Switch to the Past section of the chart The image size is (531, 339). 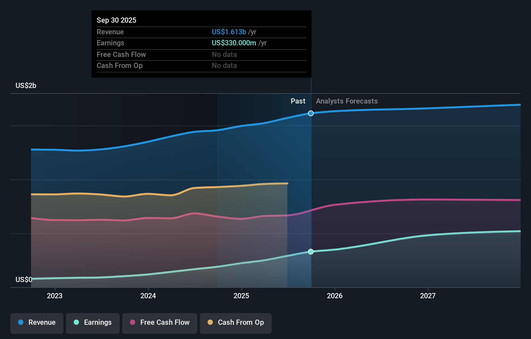click(298, 101)
